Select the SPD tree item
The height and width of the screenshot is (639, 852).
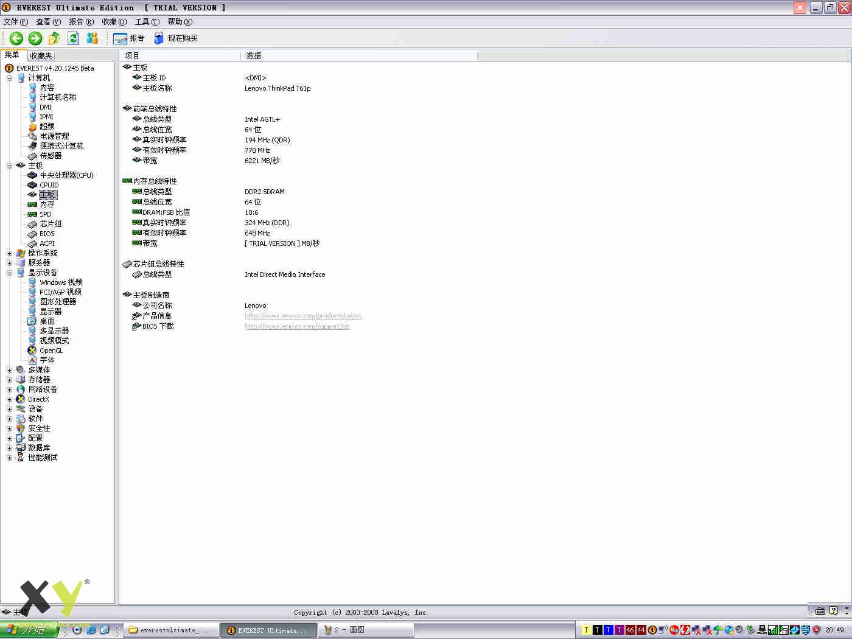click(46, 214)
